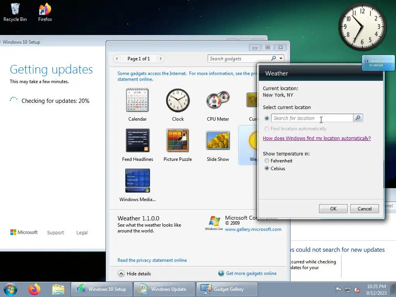Confirm weather settings with OK
This screenshot has height=297, width=396.
pyautogui.click(x=333, y=208)
